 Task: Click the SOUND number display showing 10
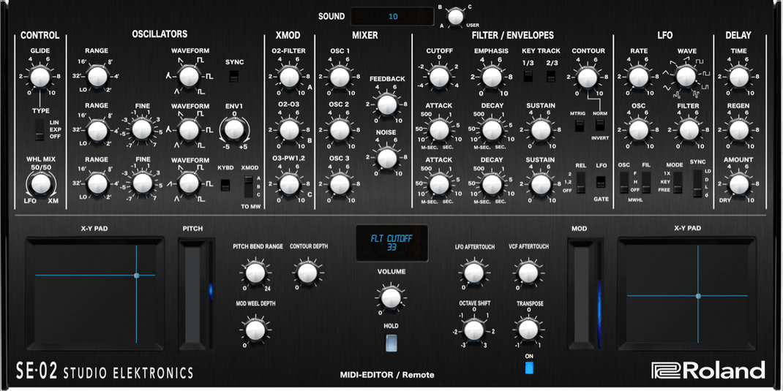(392, 17)
